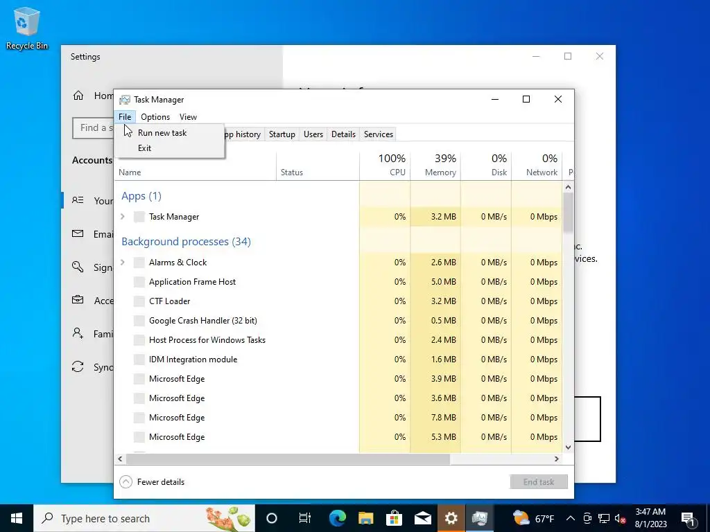Click the horizontal scroll right arrow
This screenshot has width=710, height=532.
pos(557,459)
